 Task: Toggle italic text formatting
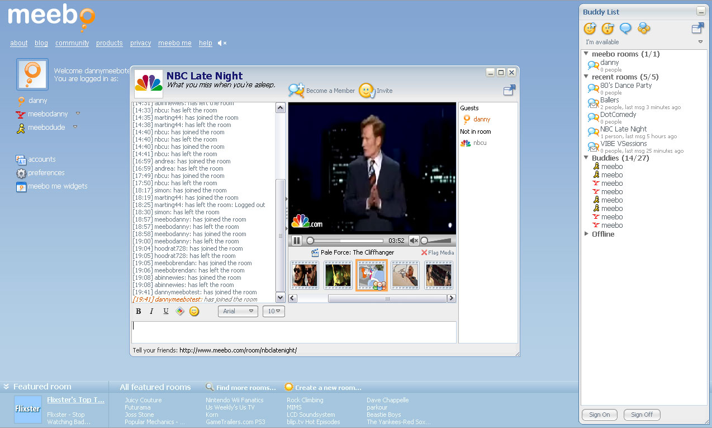tap(151, 312)
